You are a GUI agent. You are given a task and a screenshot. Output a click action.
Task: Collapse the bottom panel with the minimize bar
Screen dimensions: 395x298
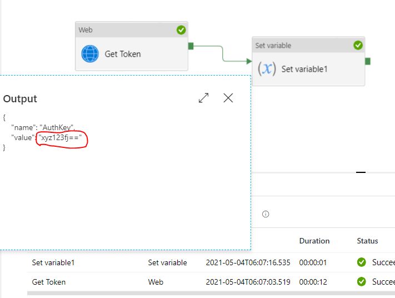coord(361,172)
